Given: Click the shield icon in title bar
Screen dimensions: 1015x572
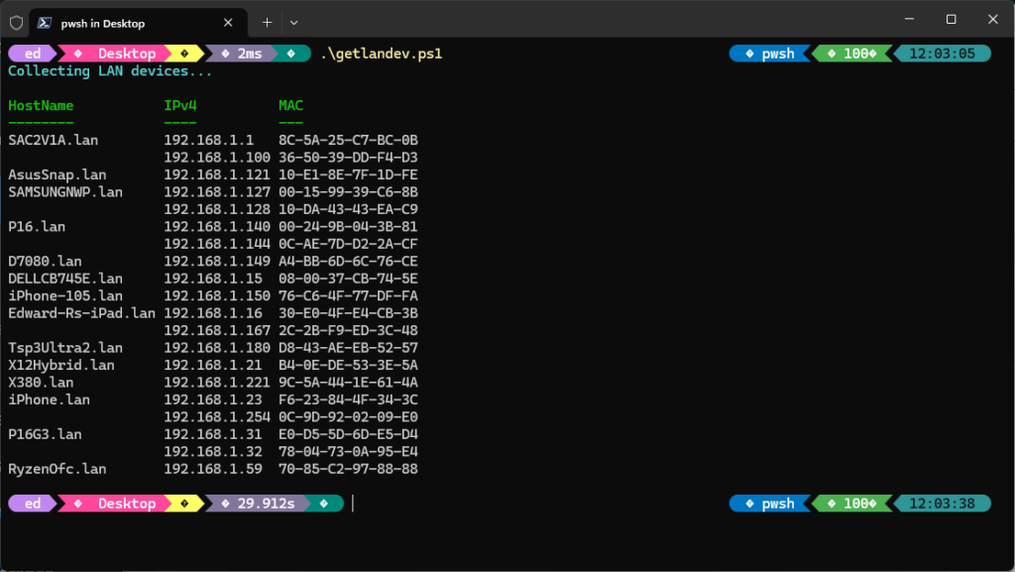Looking at the screenshot, I should [16, 22].
